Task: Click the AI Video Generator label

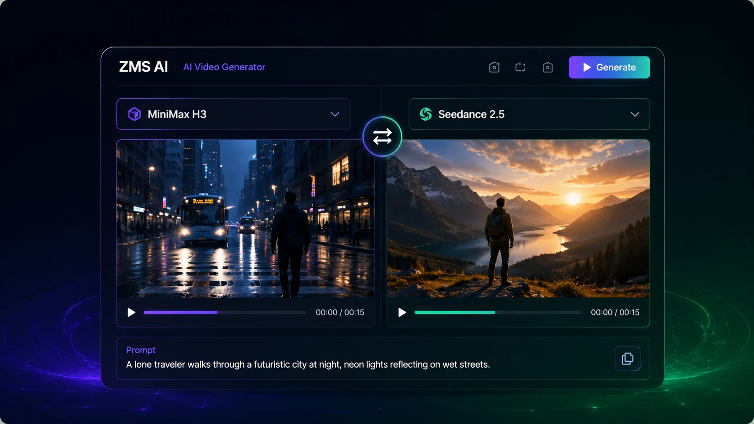Action: click(x=224, y=67)
